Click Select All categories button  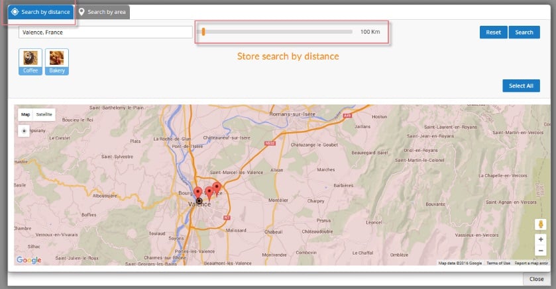click(x=521, y=85)
